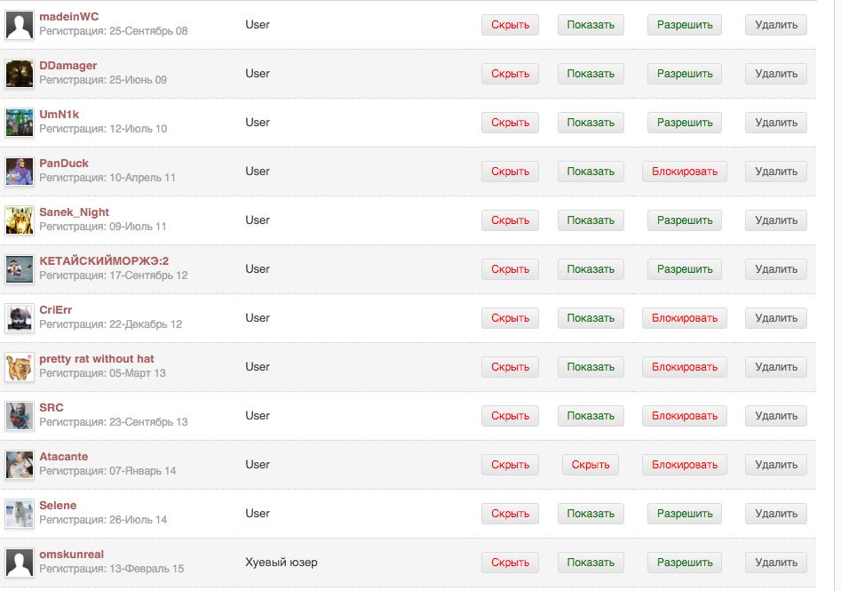Open the madeinWC profile link

tap(69, 17)
